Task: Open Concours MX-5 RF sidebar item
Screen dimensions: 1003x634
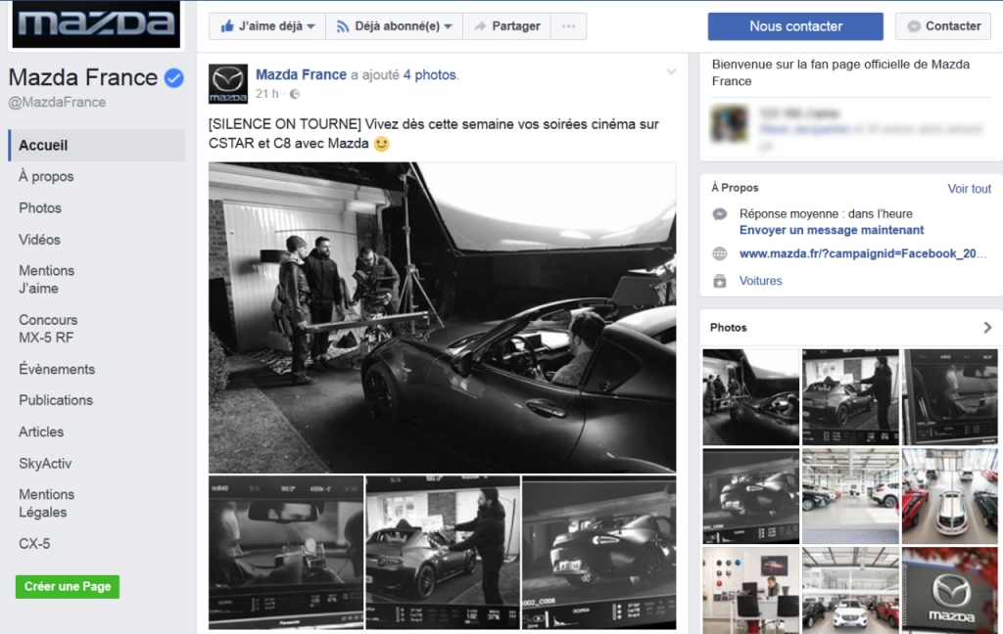Action: point(48,329)
